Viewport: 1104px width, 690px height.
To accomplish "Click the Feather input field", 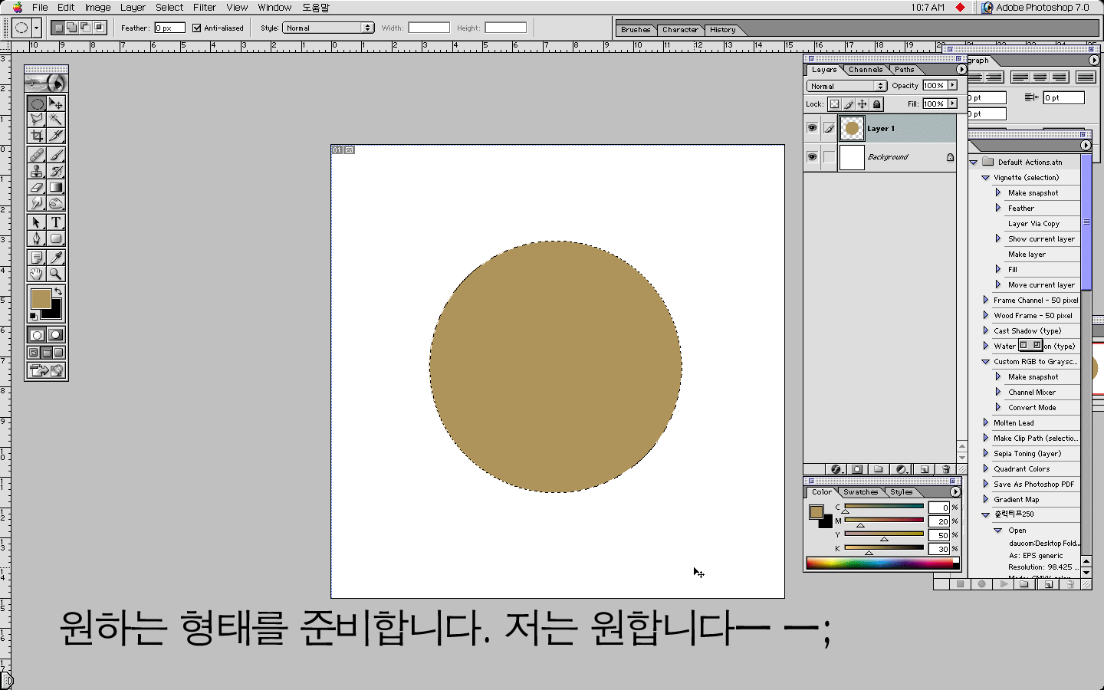I will pyautogui.click(x=169, y=28).
